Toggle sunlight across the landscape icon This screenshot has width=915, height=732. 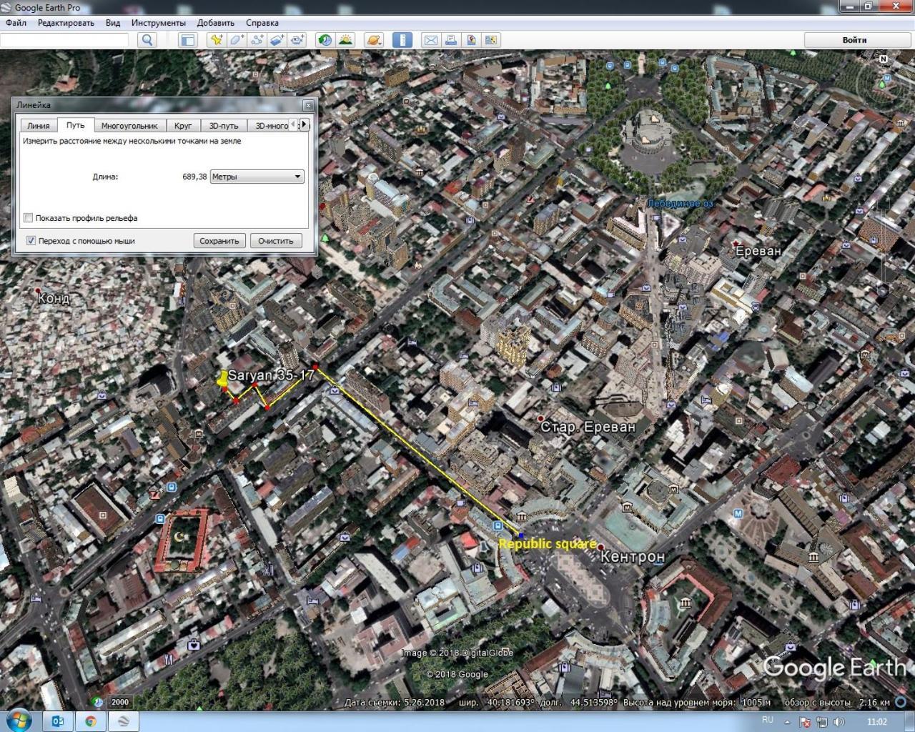[345, 40]
